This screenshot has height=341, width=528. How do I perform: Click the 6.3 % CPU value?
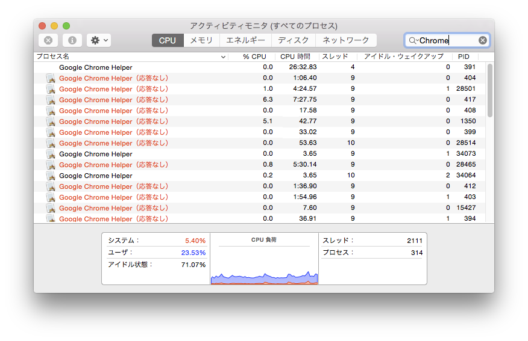pos(268,99)
